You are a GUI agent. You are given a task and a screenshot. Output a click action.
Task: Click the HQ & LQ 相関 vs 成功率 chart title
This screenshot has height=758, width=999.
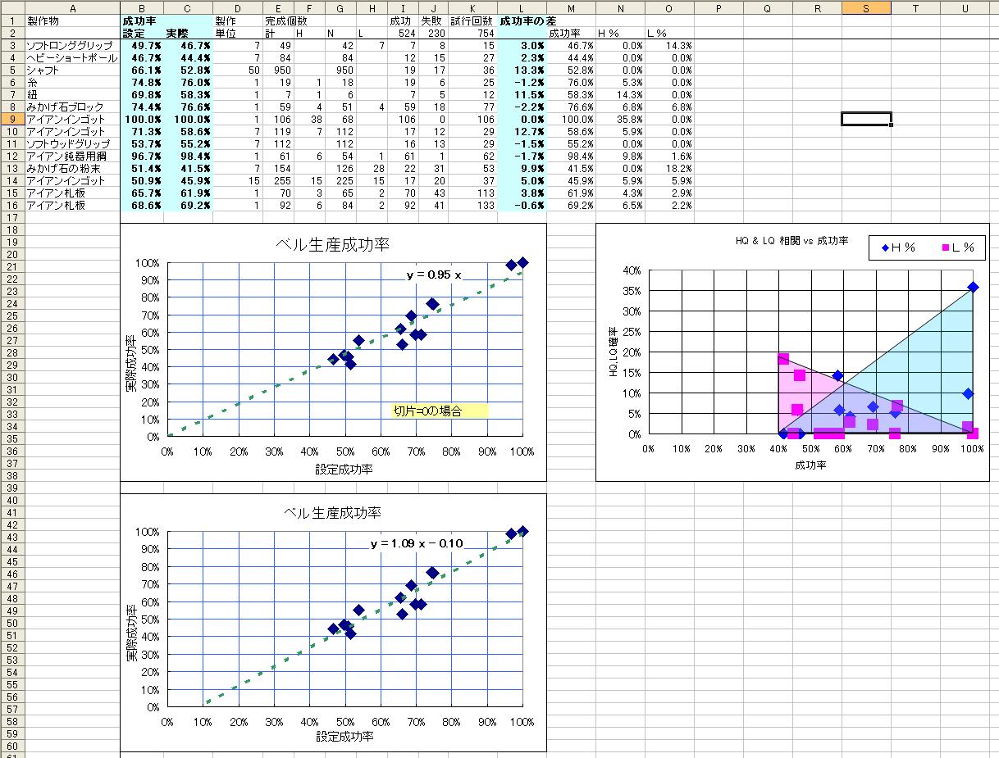(791, 242)
